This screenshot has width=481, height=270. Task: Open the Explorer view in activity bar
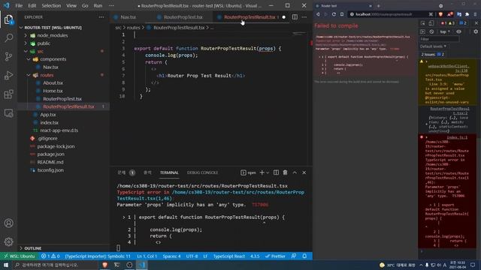coord(8,20)
